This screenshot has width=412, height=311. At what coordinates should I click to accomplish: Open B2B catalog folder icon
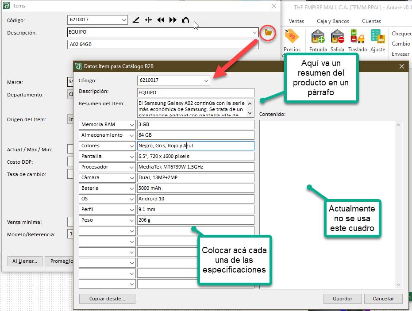click(x=268, y=33)
